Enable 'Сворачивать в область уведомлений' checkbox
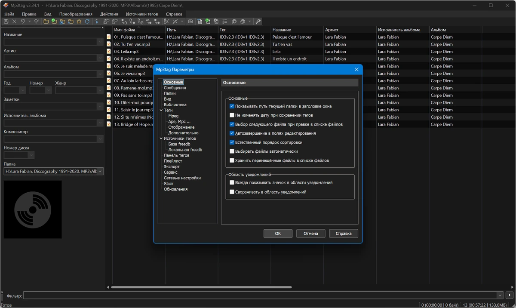516x308 pixels. [x=232, y=192]
